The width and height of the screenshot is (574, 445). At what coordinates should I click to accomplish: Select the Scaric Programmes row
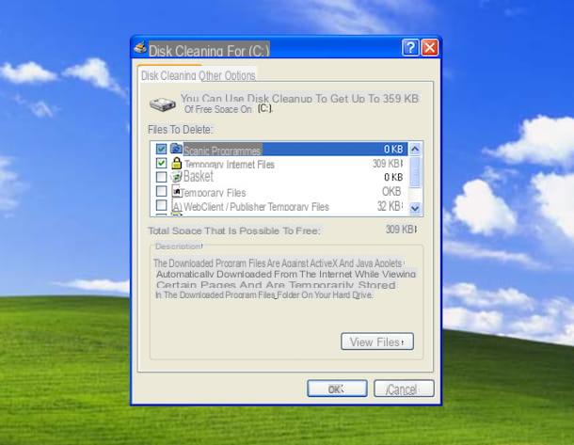coord(279,149)
